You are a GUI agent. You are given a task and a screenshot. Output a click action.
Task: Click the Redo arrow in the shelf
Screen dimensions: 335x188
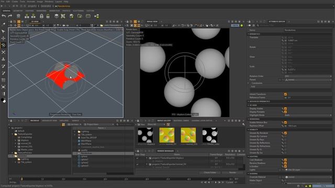[x=10, y=16]
